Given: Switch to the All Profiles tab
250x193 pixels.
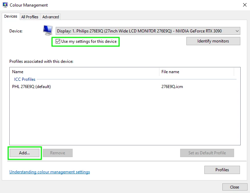Looking at the screenshot, I should tap(30, 17).
